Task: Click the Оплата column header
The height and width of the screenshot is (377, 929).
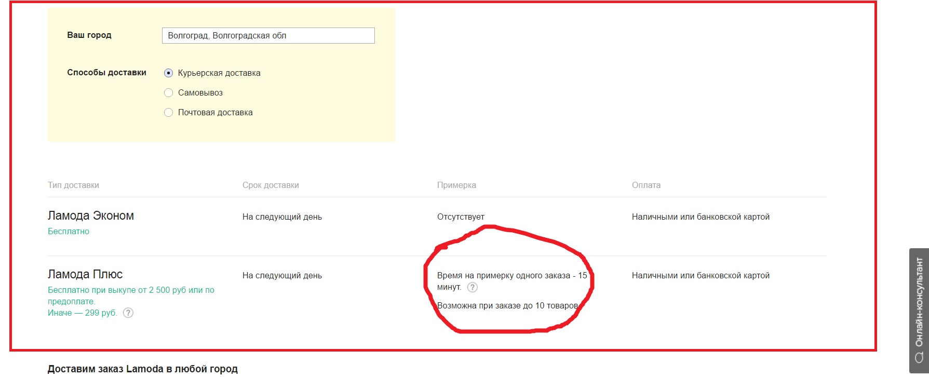Action: pyautogui.click(x=646, y=185)
